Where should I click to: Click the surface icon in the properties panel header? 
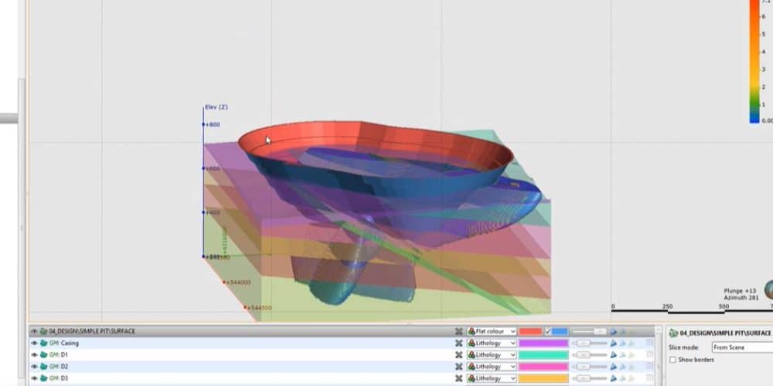[x=673, y=334]
